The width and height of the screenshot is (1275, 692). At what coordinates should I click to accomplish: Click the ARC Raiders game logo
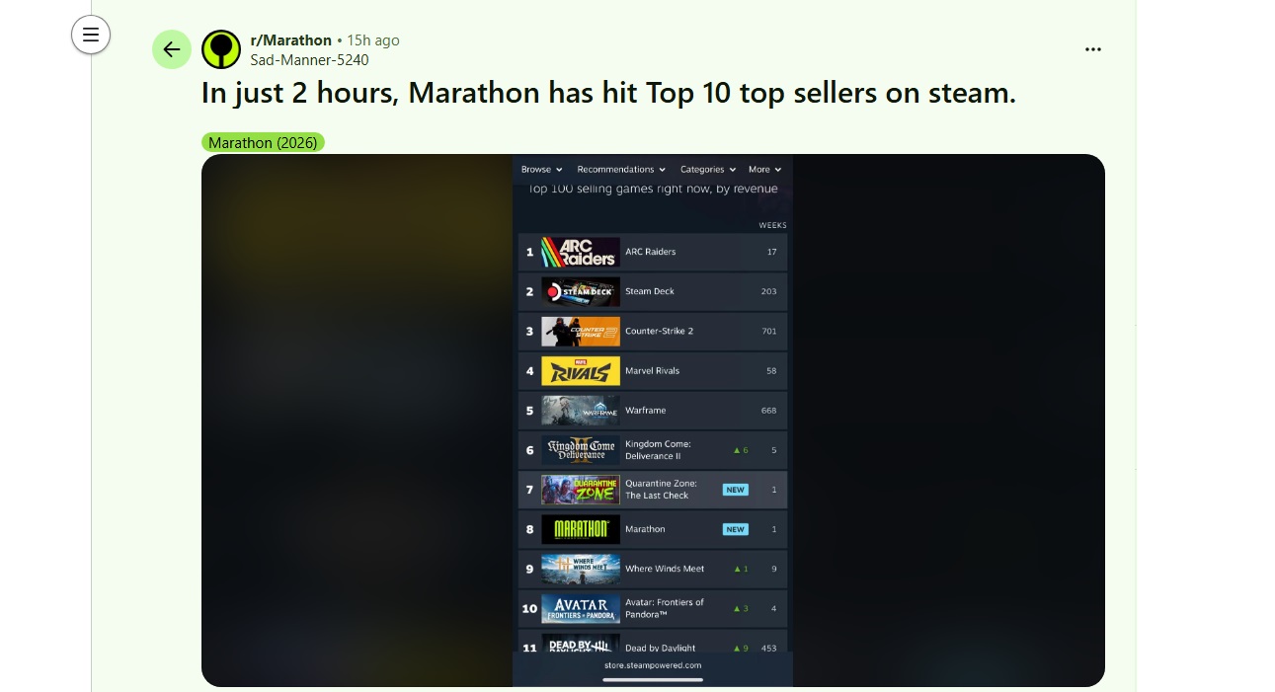[581, 252]
